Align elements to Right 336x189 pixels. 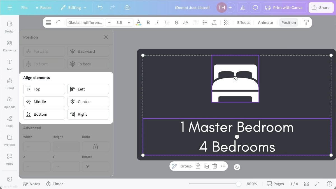click(x=88, y=114)
